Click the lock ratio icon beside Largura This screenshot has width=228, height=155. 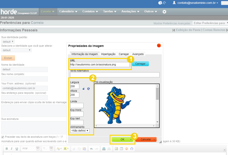coord(84,88)
